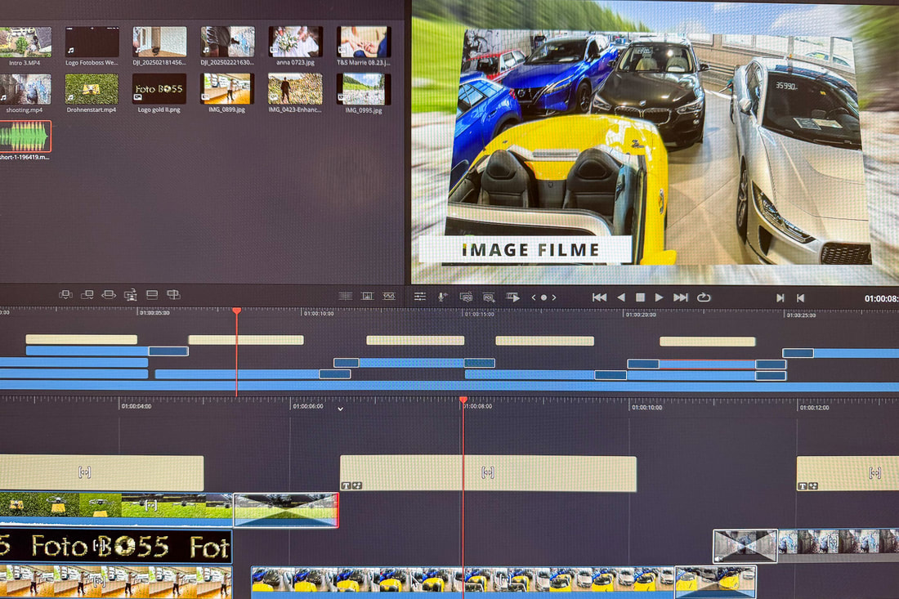Toggle loop playback

[x=704, y=297]
